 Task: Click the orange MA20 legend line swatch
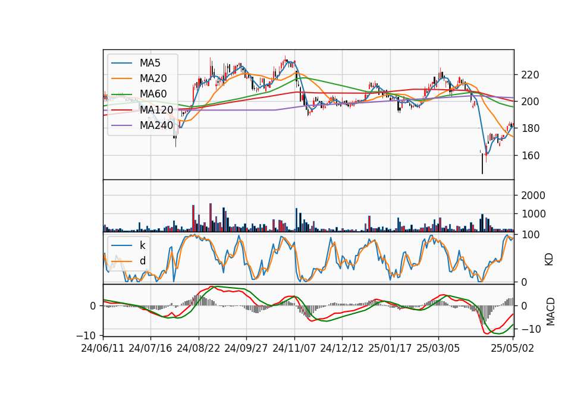(x=121, y=78)
